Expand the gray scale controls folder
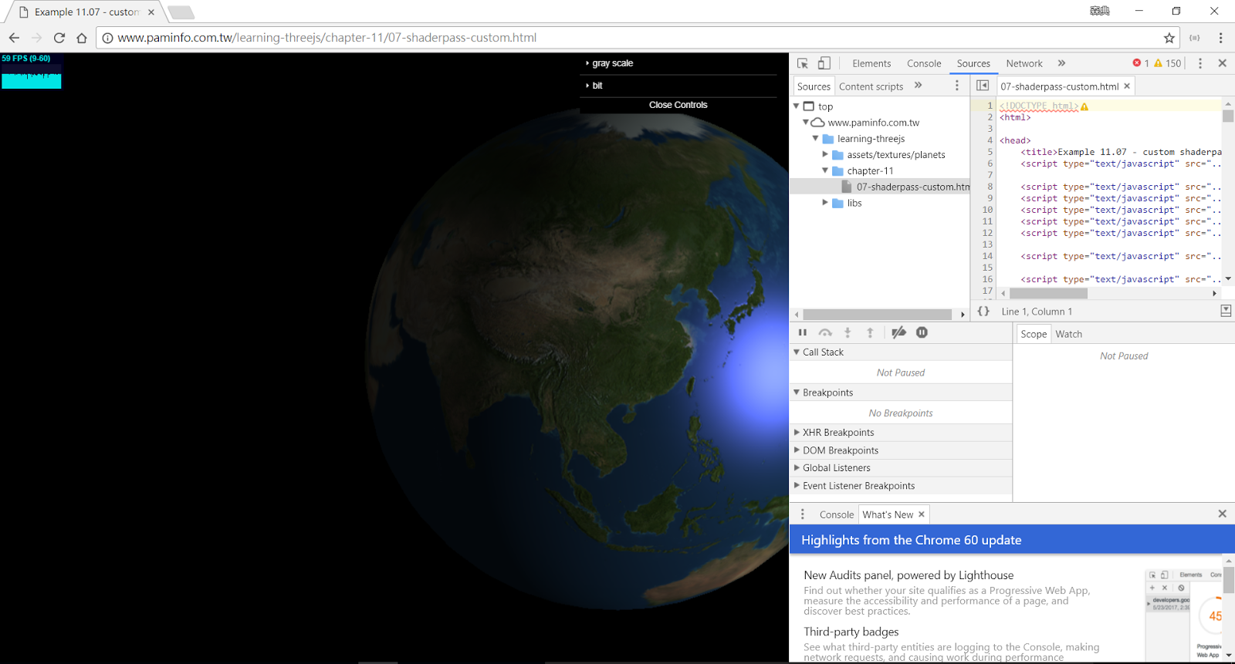The height and width of the screenshot is (664, 1235). pos(678,63)
